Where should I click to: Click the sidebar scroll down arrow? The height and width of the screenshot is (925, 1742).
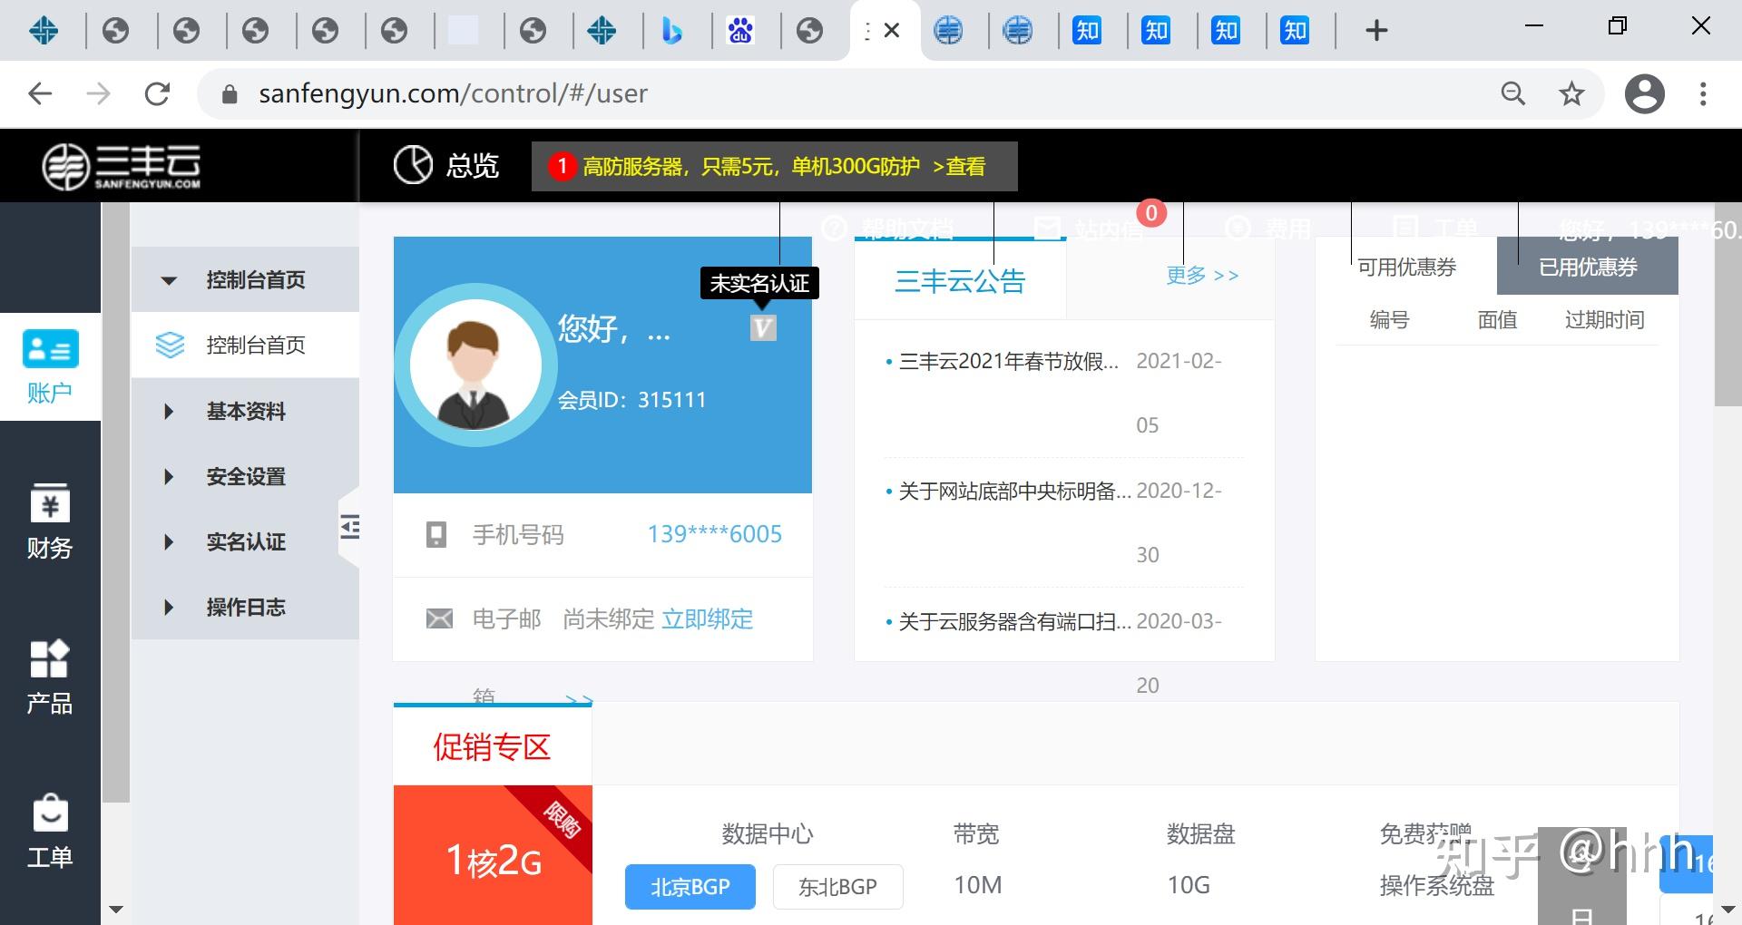pyautogui.click(x=115, y=909)
